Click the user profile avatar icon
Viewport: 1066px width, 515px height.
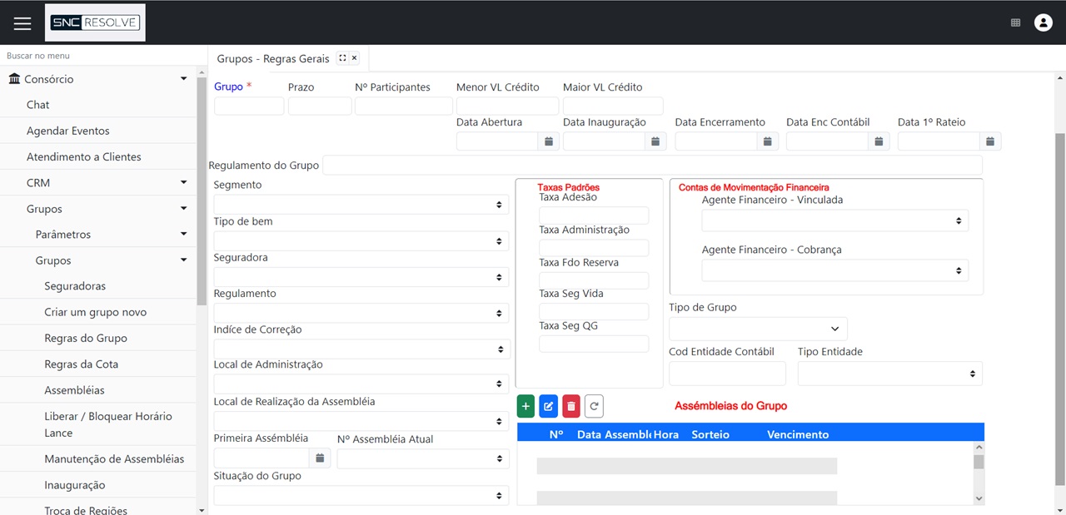pos(1043,22)
